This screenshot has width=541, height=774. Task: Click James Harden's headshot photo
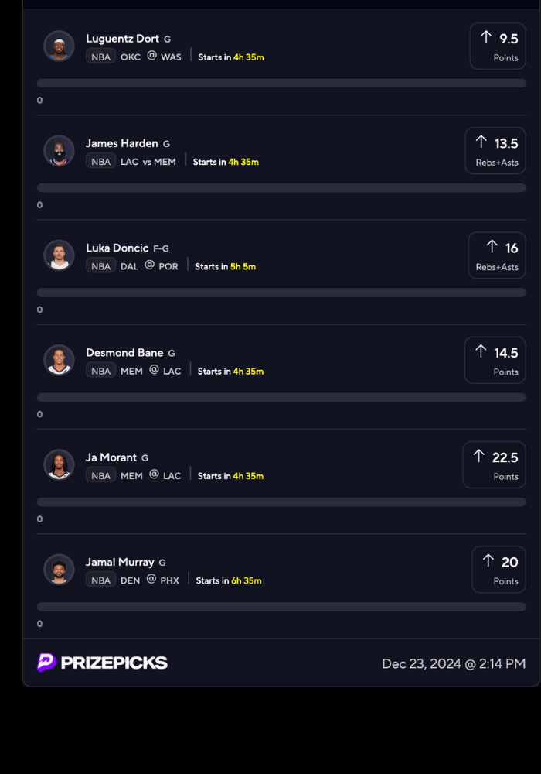(x=60, y=150)
